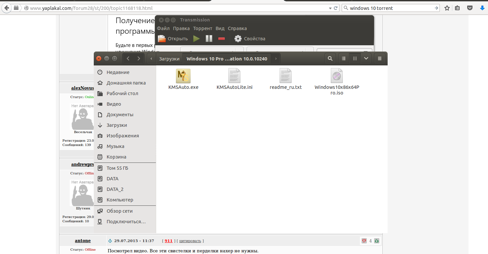Bookmark this page with the star icon

click(447, 8)
